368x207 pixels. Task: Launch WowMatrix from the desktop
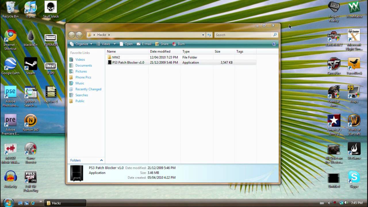point(354,10)
